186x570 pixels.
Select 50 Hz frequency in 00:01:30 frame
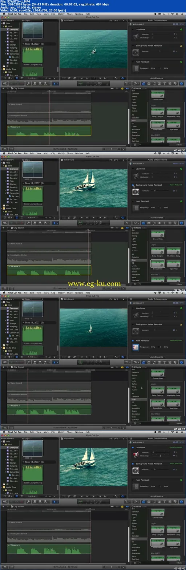click(x=153, y=68)
